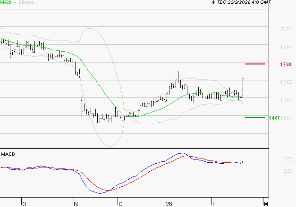Click the red 1788 resistance value
Image resolution: width=296 pixels, height=207 pixels.
point(286,64)
